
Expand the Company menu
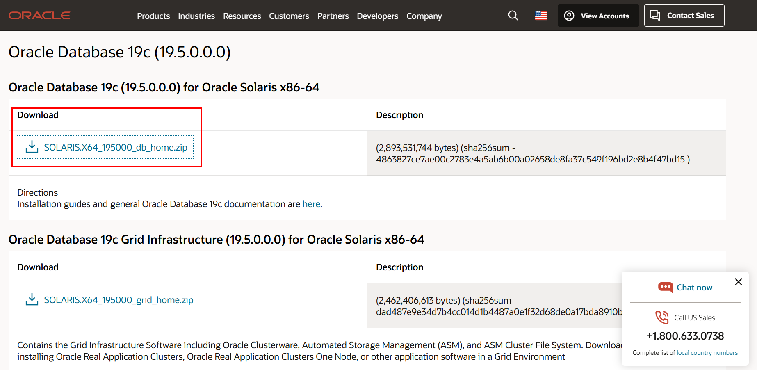[x=424, y=16]
